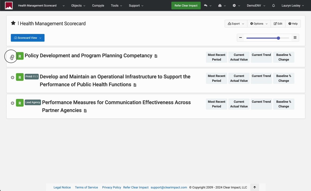Screen dimensions: 311x191
Task: Favorite the scorecard with the star icon
Action: pos(13,23)
